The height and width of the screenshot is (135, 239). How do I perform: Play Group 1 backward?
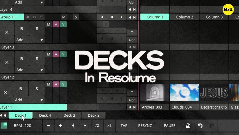tap(102, 17)
